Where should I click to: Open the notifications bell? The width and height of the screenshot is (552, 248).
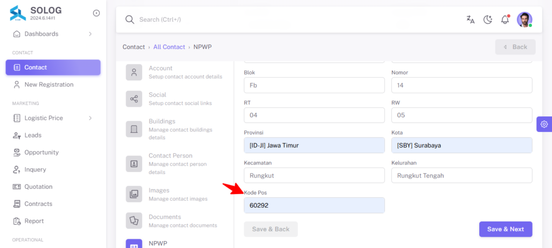pyautogui.click(x=505, y=19)
